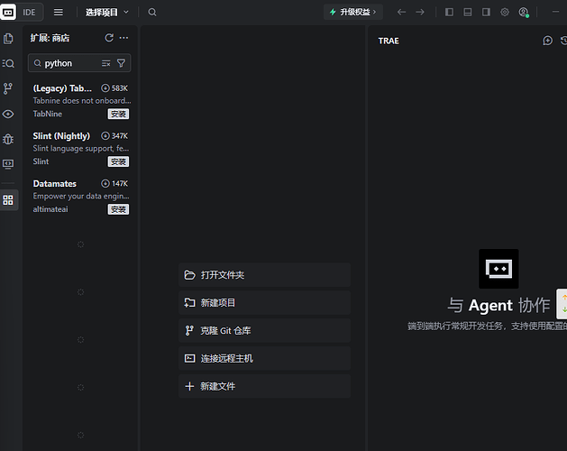Navigate back with left arrow
This screenshot has height=451, width=567.
point(401,13)
